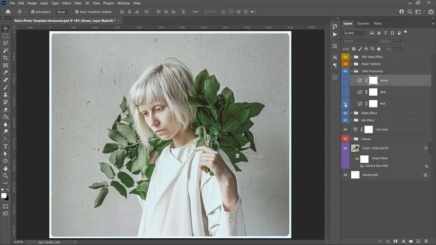This screenshot has height=245, width=436.
Task: Hide the Line Color layer
Action: pos(345,129)
